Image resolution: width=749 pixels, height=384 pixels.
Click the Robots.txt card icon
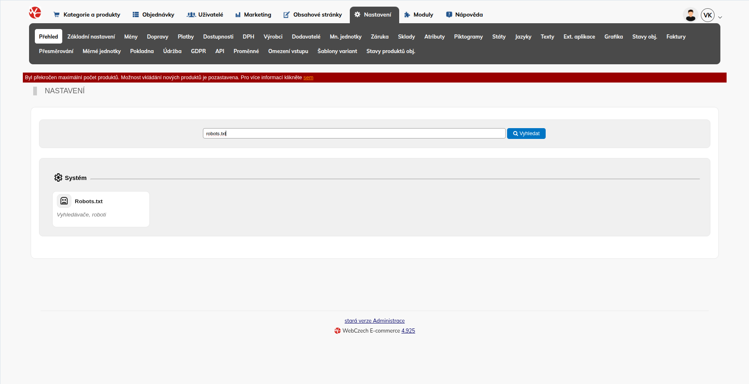coord(64,201)
